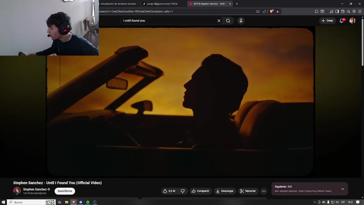The height and width of the screenshot is (205, 364).
Task: Open the browser extensions puzzle icon
Action: (317, 11)
